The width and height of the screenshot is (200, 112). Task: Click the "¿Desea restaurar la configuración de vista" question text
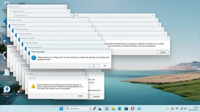[73, 58]
